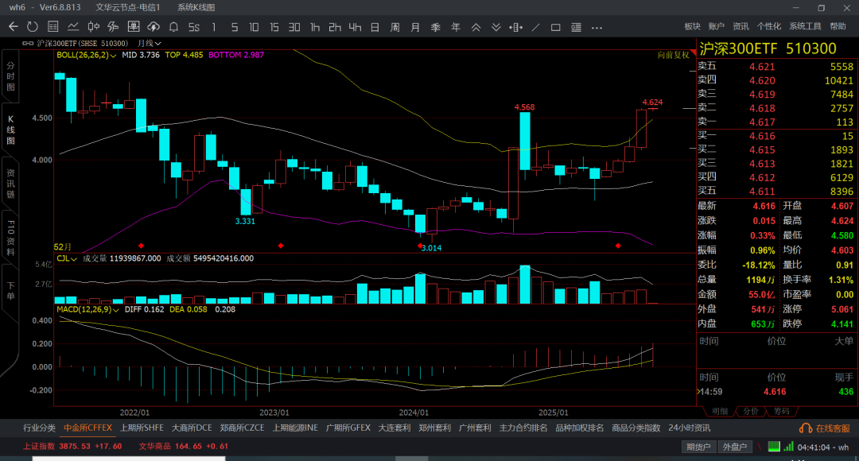Click the horizontal compress chart icon
This screenshot has height=461, width=859.
point(515,27)
